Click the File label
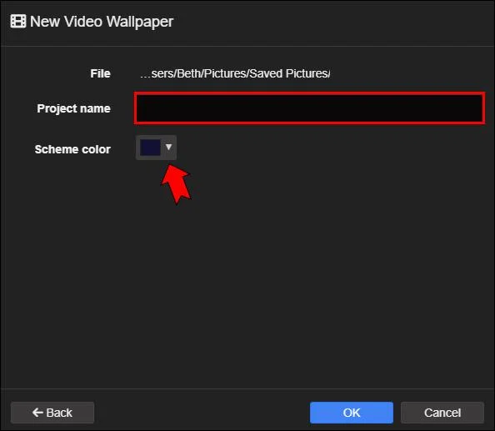This screenshot has width=495, height=431. [x=100, y=73]
